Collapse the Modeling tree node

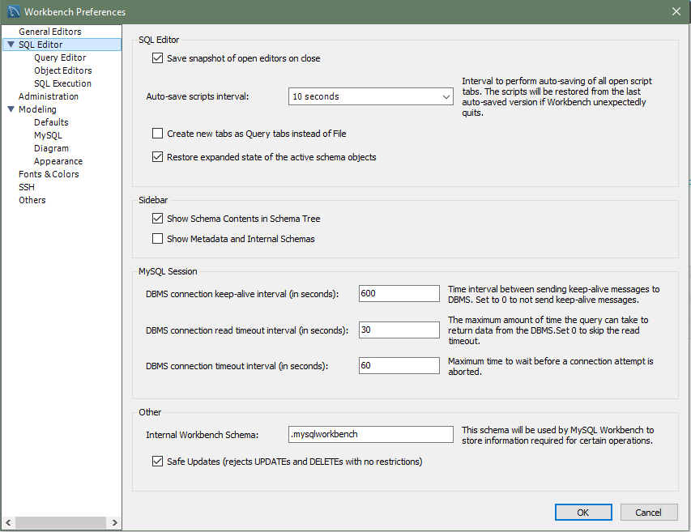[x=11, y=109]
